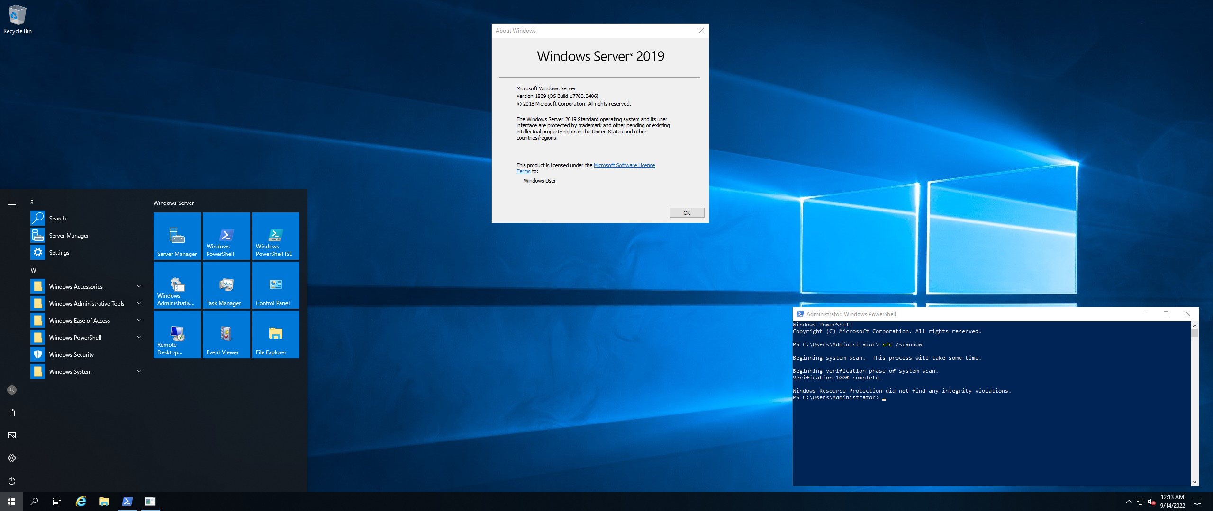Click the PowerShell prompt cursor line

(839, 397)
